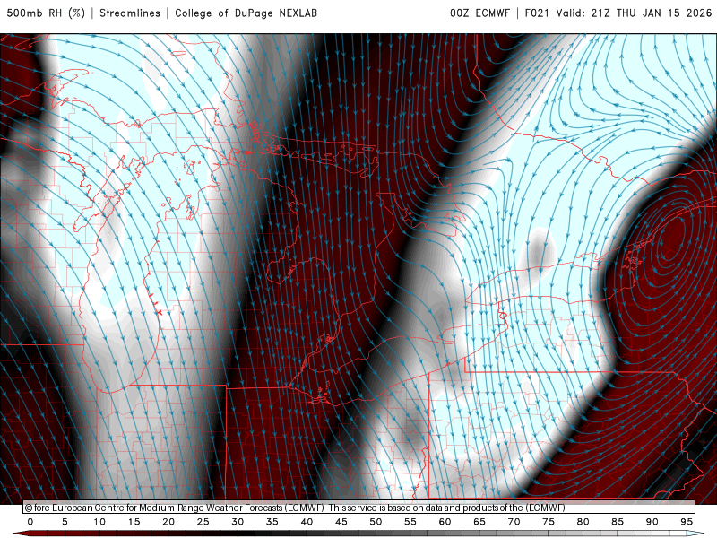Select the 'F021' forecast hour label
The width and height of the screenshot is (717, 538).
pyautogui.click(x=537, y=13)
